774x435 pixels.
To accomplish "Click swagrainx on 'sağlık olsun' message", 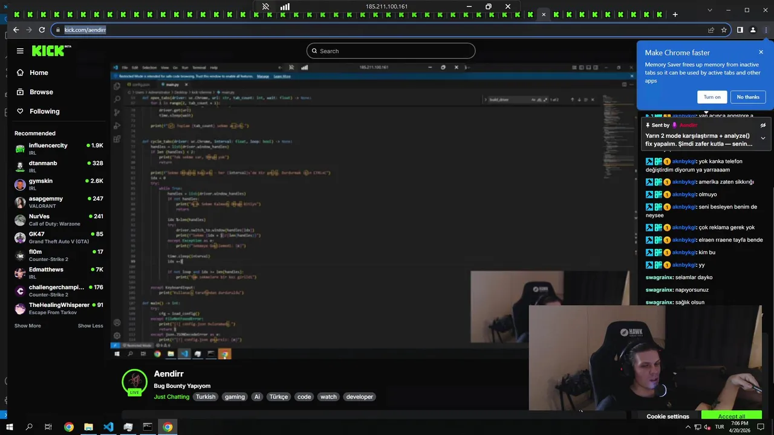I will 659,302.
